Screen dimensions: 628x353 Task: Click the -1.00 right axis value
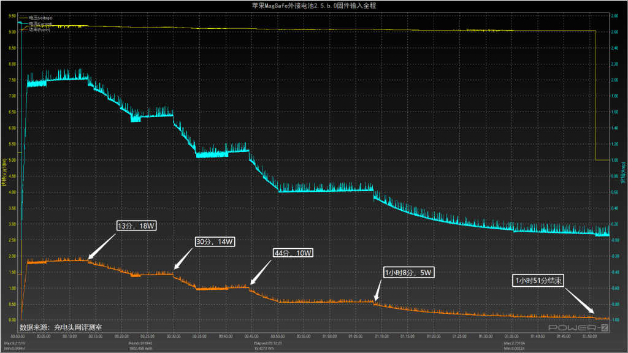[615, 320]
